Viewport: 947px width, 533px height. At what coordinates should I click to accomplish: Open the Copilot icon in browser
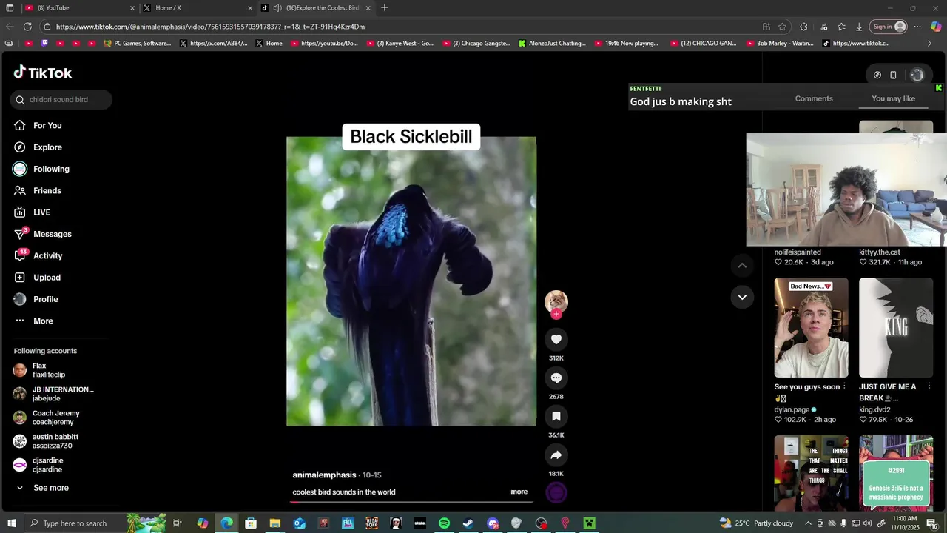936,27
